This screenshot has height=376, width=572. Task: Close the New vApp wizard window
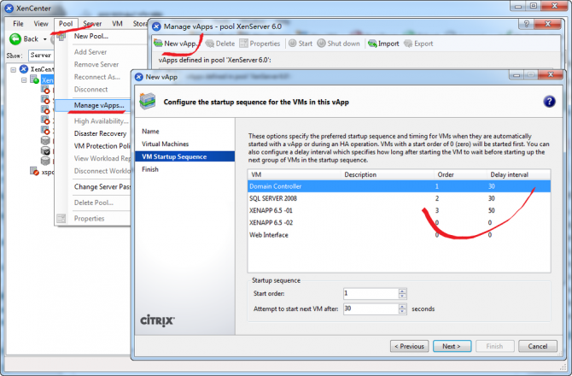[x=551, y=74]
